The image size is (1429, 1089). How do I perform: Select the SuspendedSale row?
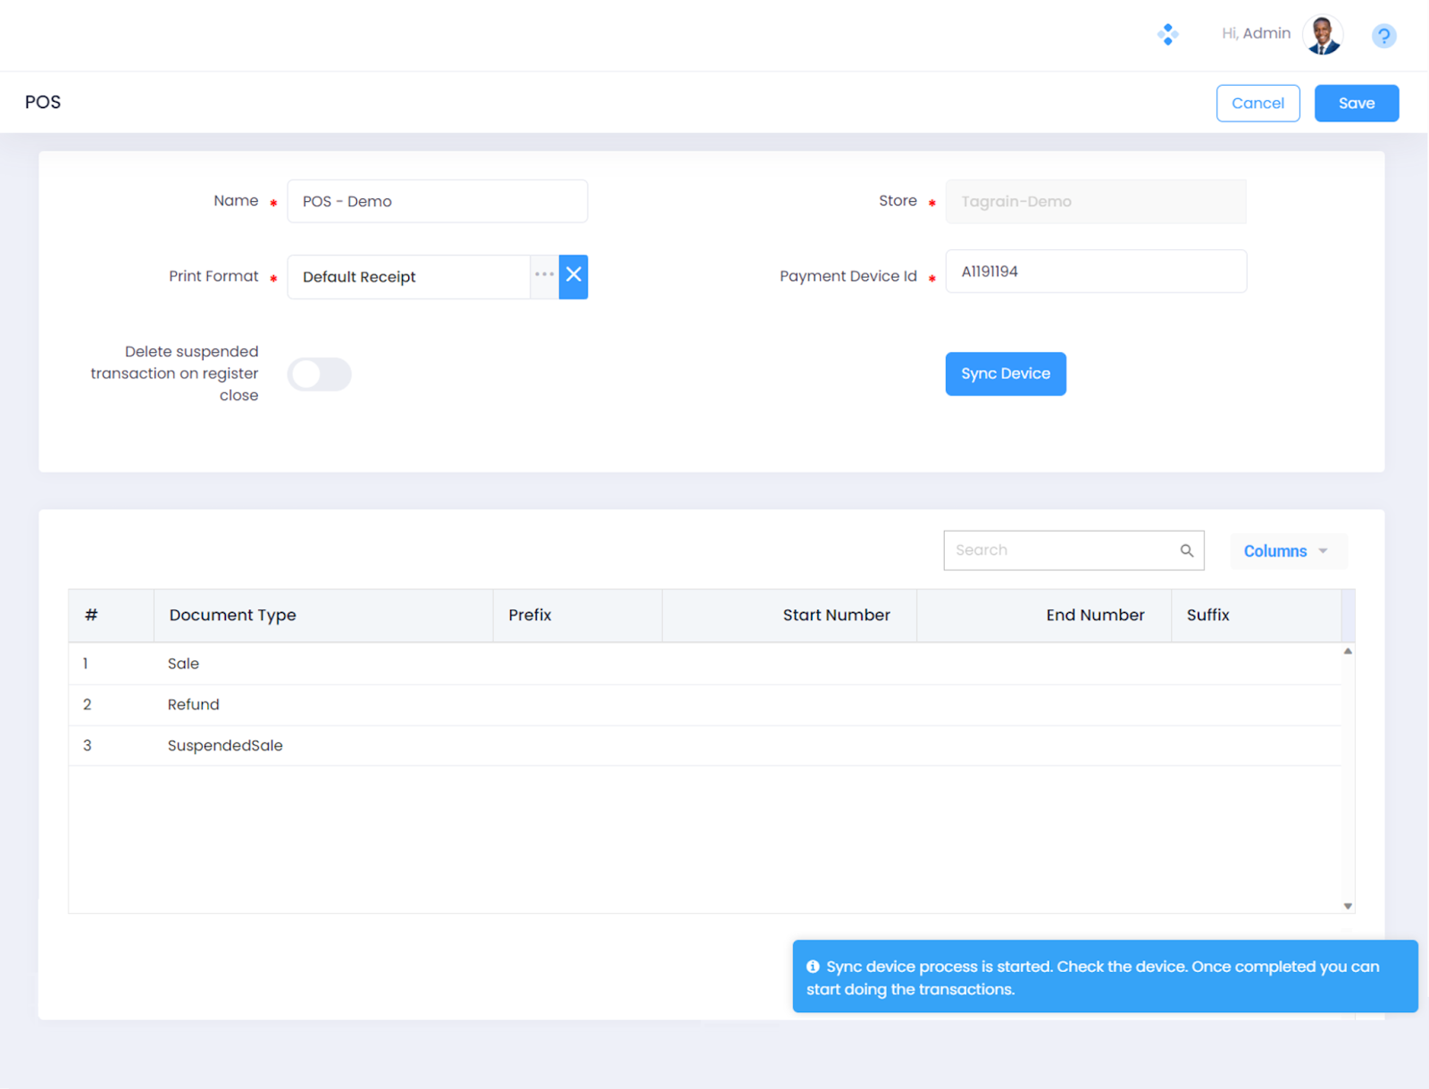pos(225,746)
